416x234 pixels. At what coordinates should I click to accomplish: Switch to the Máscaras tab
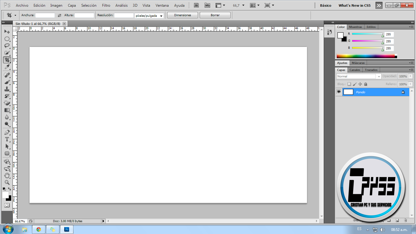358,63
